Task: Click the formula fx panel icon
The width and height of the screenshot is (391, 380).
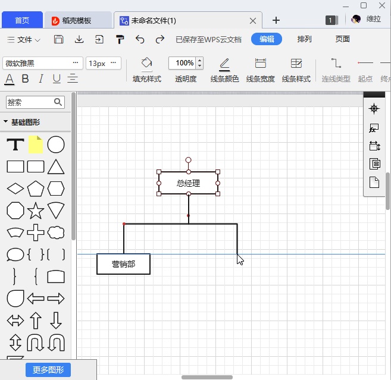Action: pos(374,128)
